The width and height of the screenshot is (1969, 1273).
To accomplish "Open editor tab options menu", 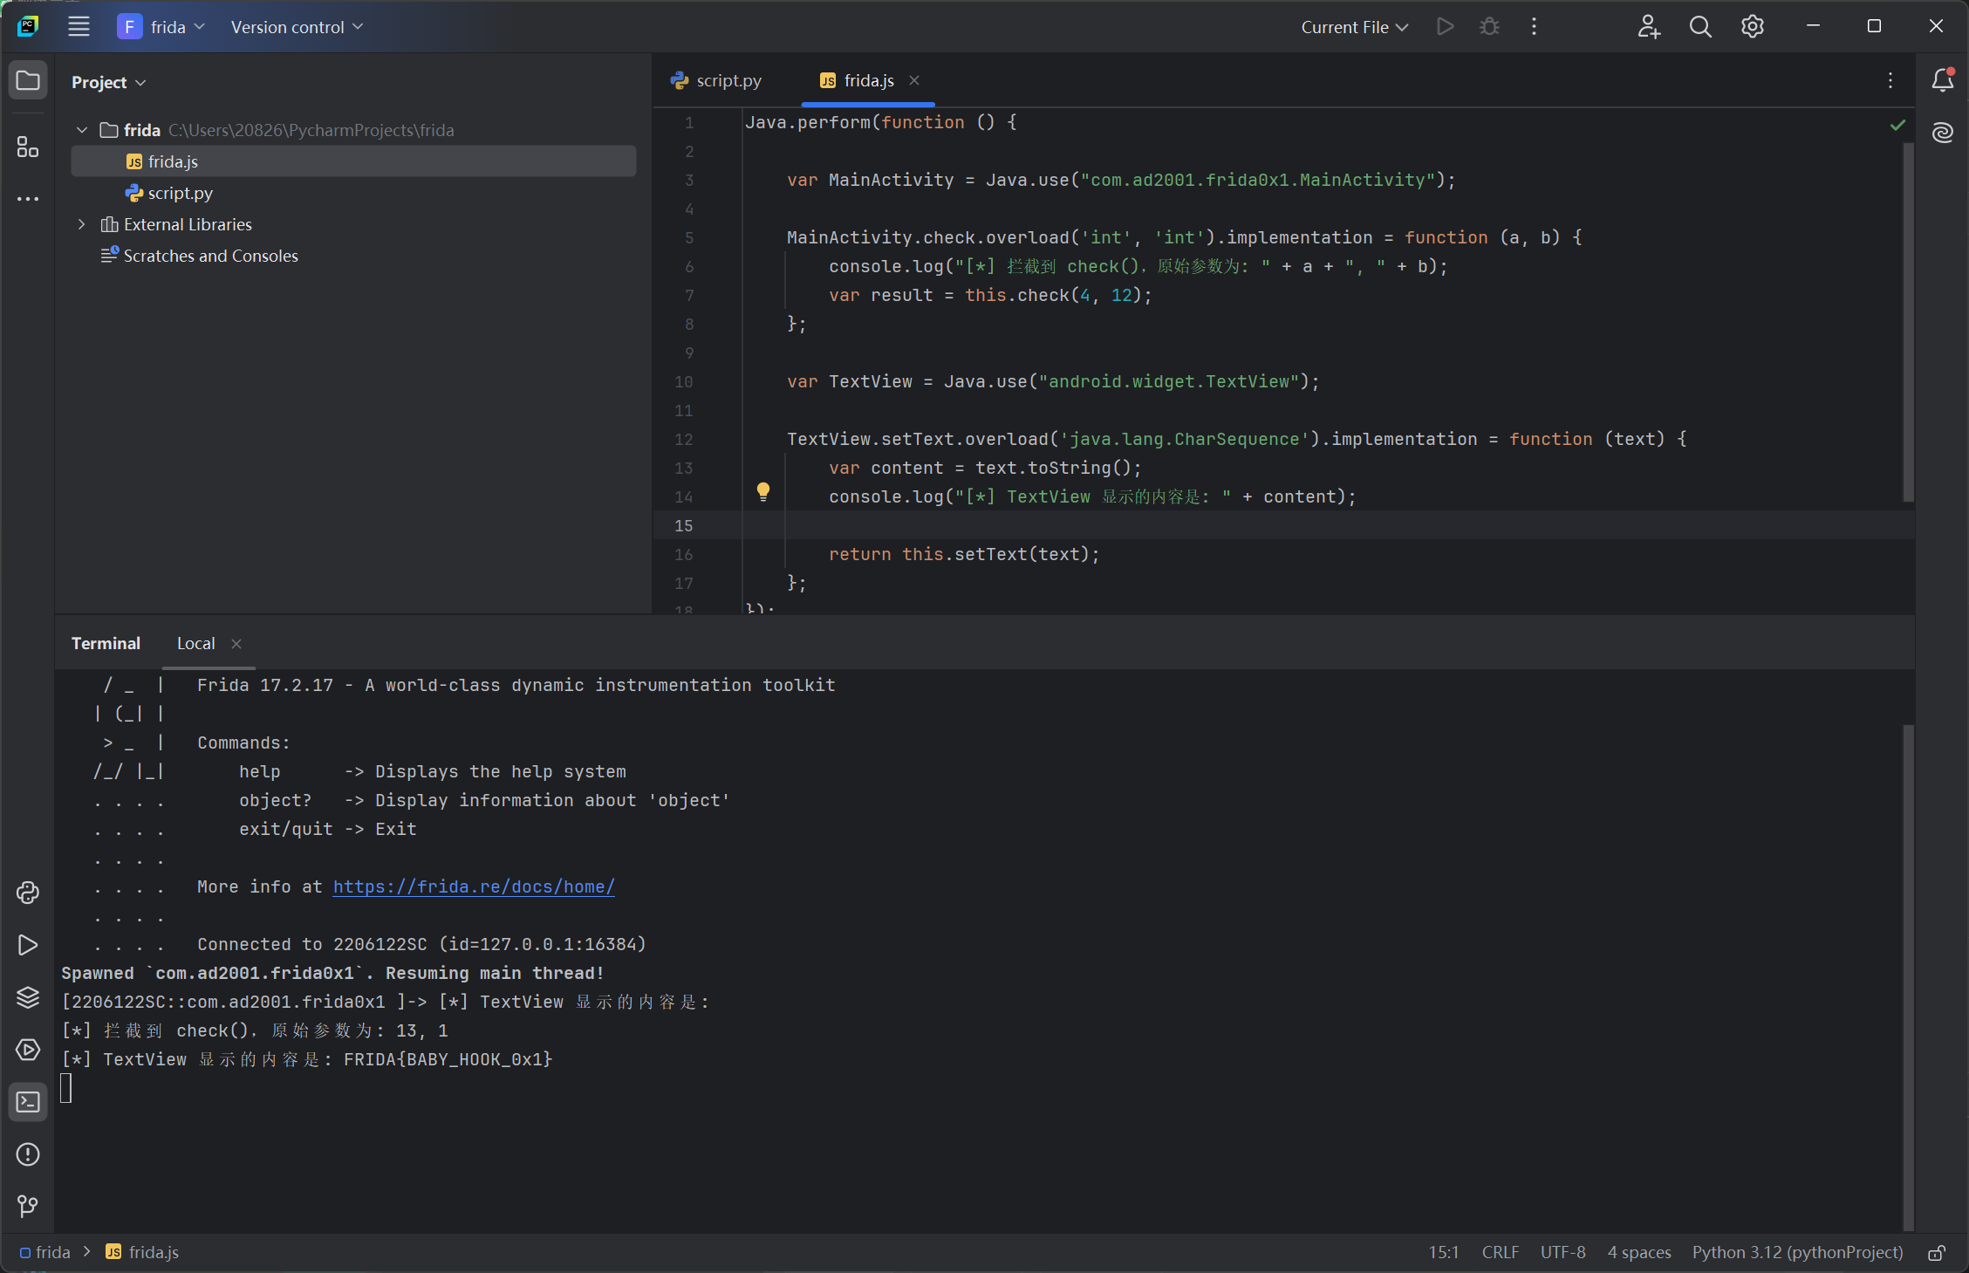I will click(1890, 80).
